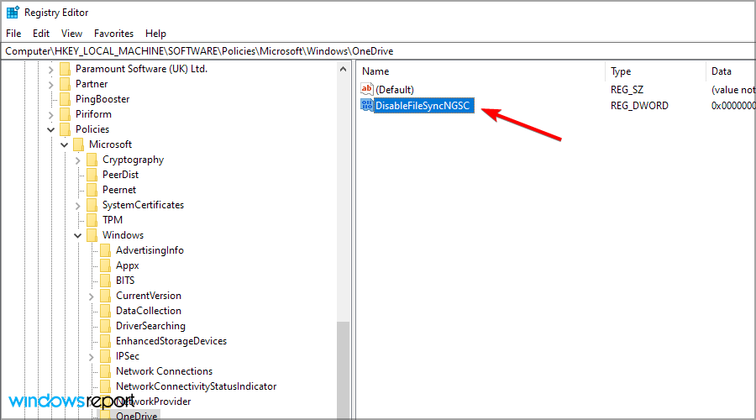Screen dimensions: 756x420
Task: Select the DataCollection key label
Action: point(149,311)
